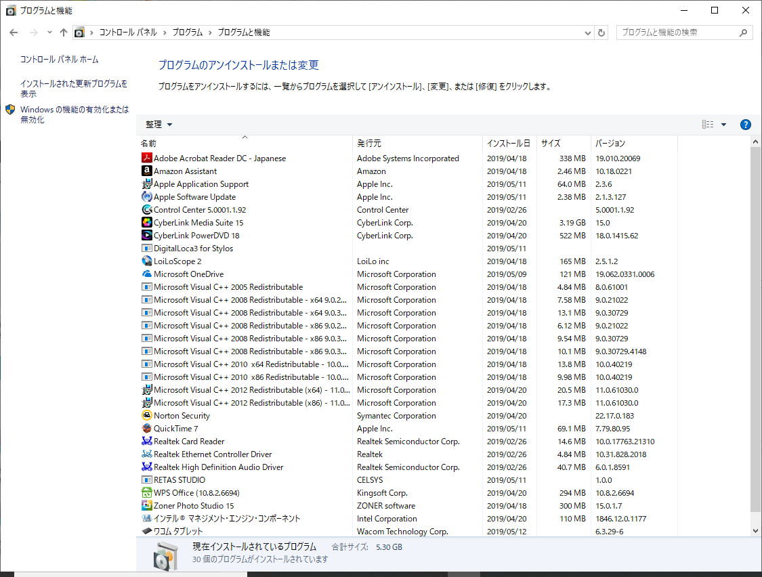Click the CyberLink PowerDVD 18 icon
Image resolution: width=762 pixels, height=577 pixels.
[x=147, y=236]
